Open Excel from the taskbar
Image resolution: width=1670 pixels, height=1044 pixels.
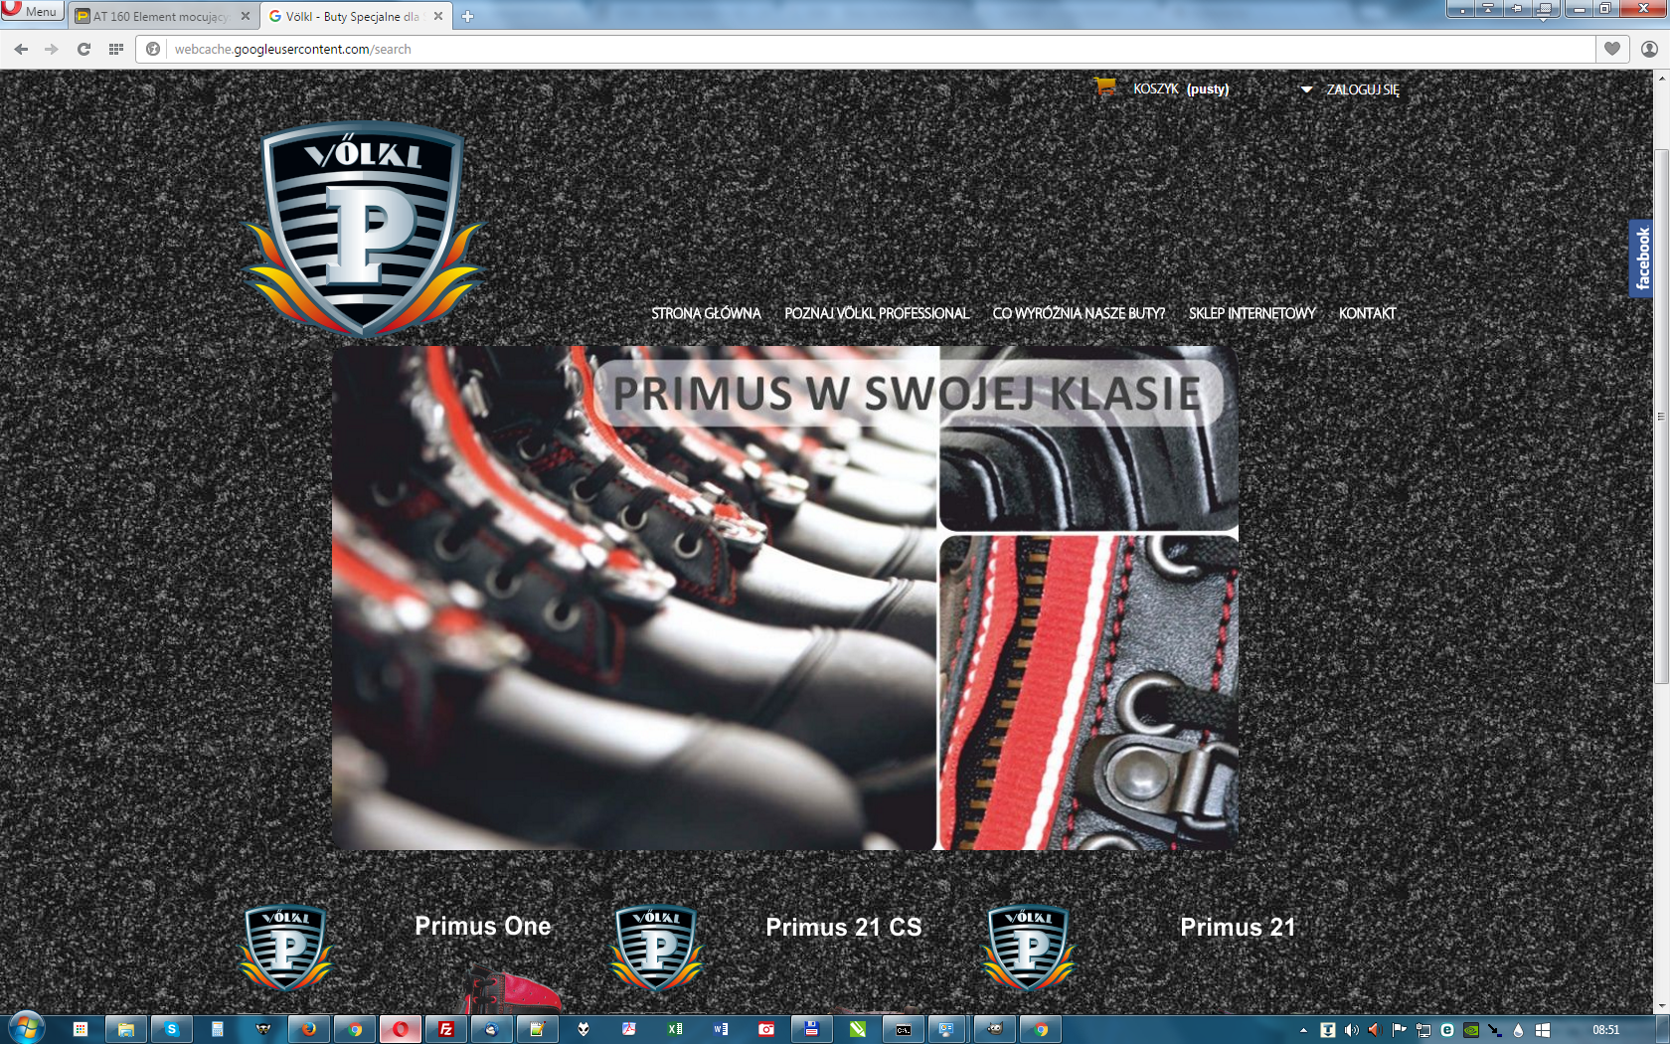(675, 1029)
